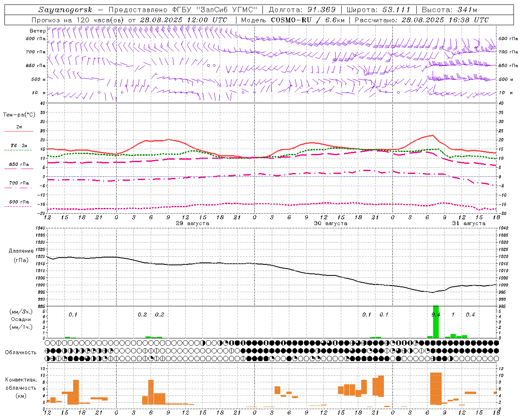Click the forecast start time 28.08.2025 12:00 UTC
The image size is (520, 416).
184,20
